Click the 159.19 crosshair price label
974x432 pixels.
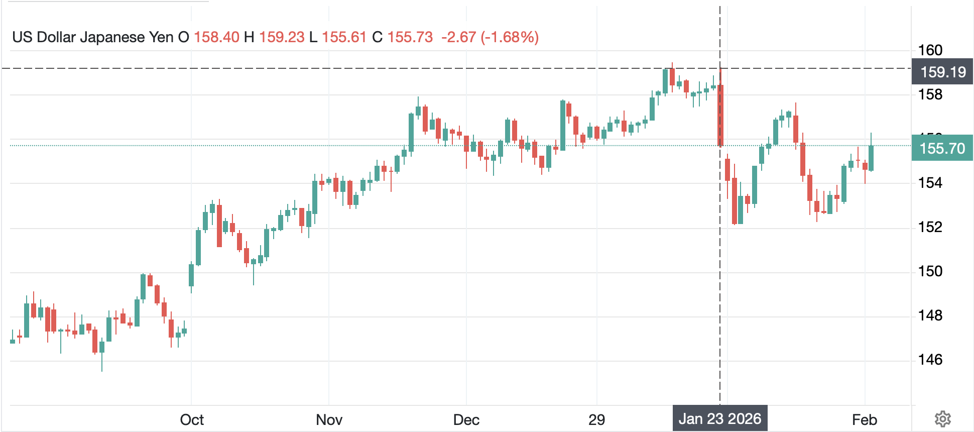tap(942, 72)
